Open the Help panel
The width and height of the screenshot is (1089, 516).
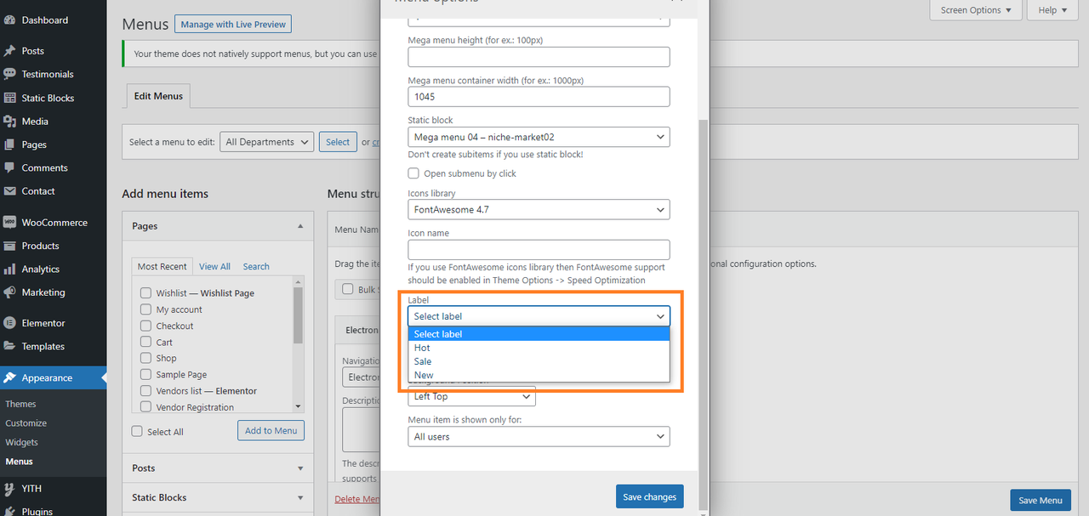1053,10
